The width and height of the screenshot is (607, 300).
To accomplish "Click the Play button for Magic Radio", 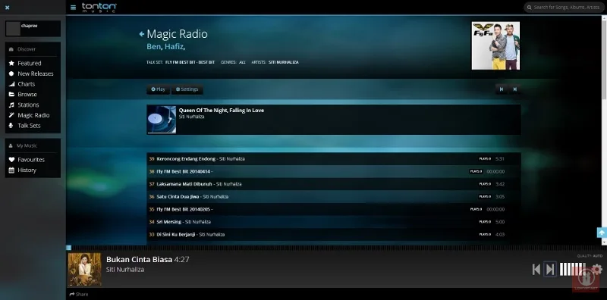I will tap(158, 89).
